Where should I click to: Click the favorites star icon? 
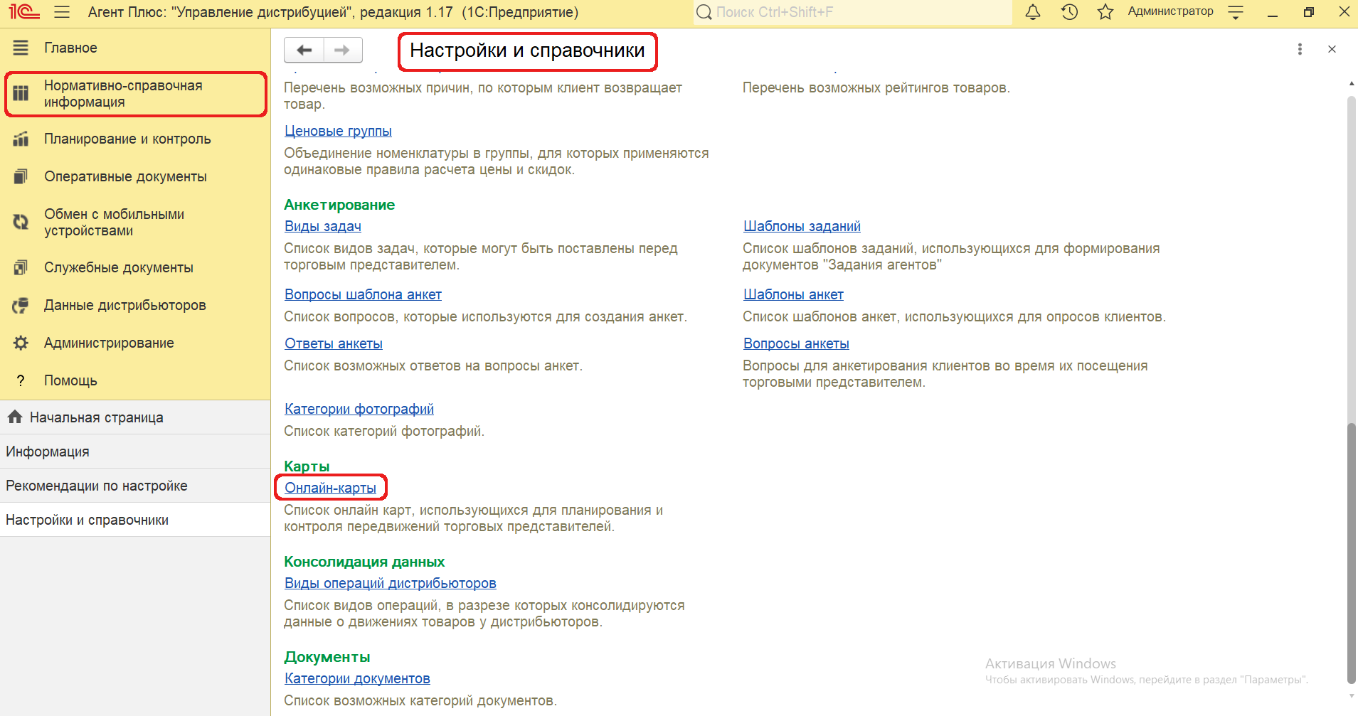point(1105,12)
